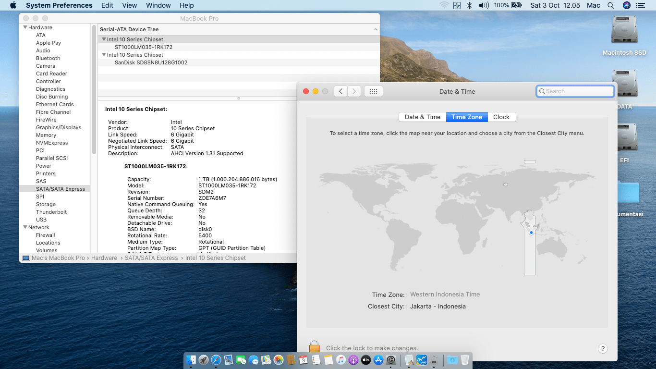Open Siri from the menu bar

point(626,5)
